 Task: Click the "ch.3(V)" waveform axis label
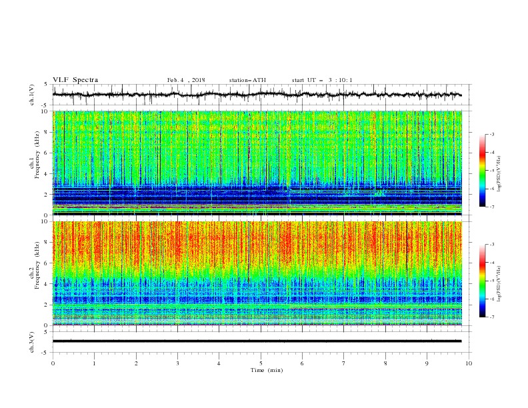click(x=32, y=342)
